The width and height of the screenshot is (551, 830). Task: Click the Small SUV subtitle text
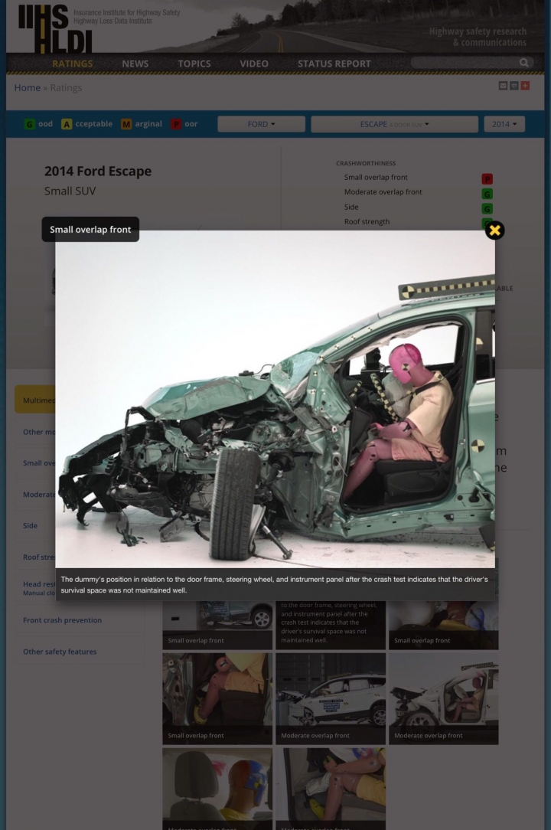click(x=70, y=191)
